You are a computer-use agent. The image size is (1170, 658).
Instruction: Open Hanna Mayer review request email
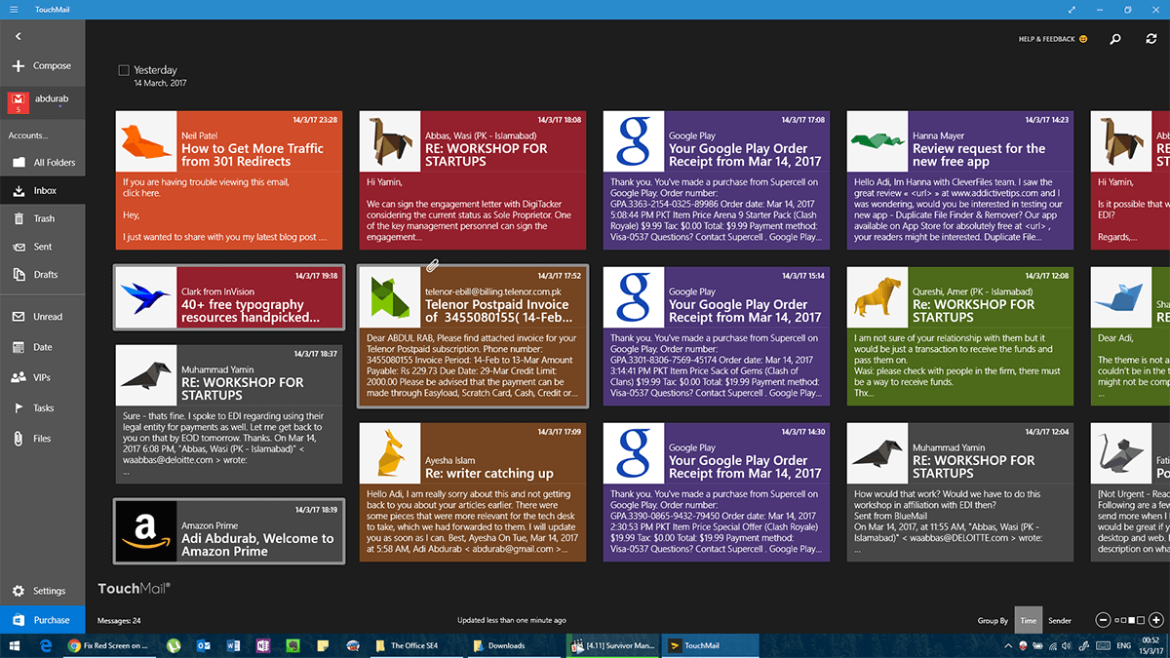point(960,180)
